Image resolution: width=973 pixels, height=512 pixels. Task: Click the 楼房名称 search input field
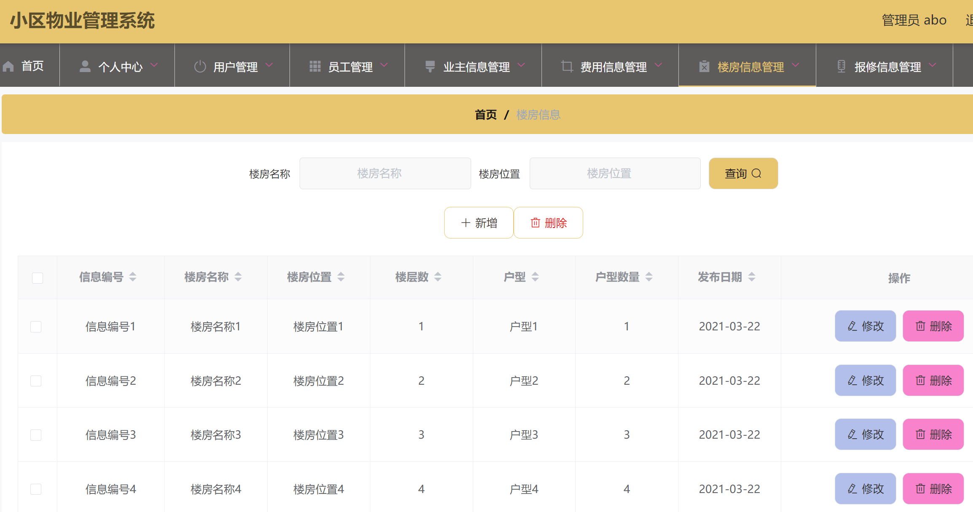tap(385, 173)
